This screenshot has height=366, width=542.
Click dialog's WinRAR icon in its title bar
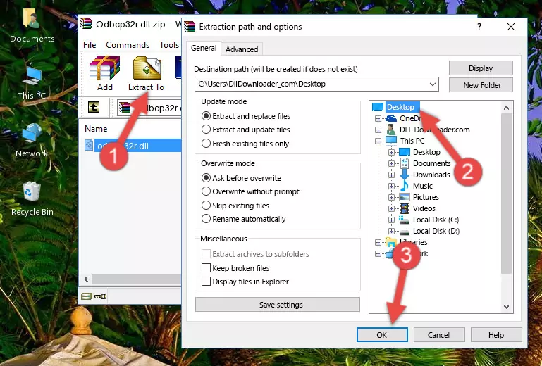pos(190,27)
